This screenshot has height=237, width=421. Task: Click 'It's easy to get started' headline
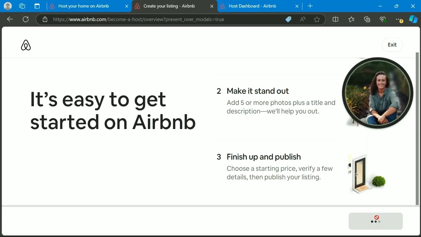coord(113,110)
